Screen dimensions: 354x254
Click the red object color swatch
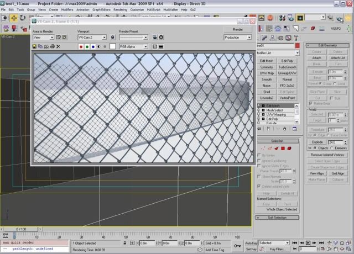coord(298,45)
